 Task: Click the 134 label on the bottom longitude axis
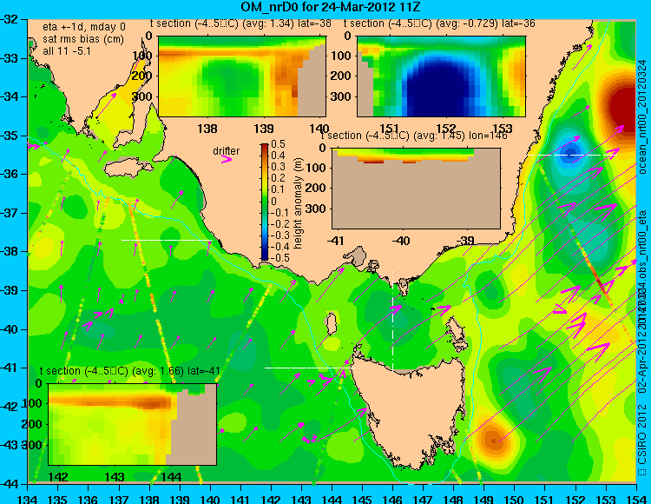[x=27, y=499]
